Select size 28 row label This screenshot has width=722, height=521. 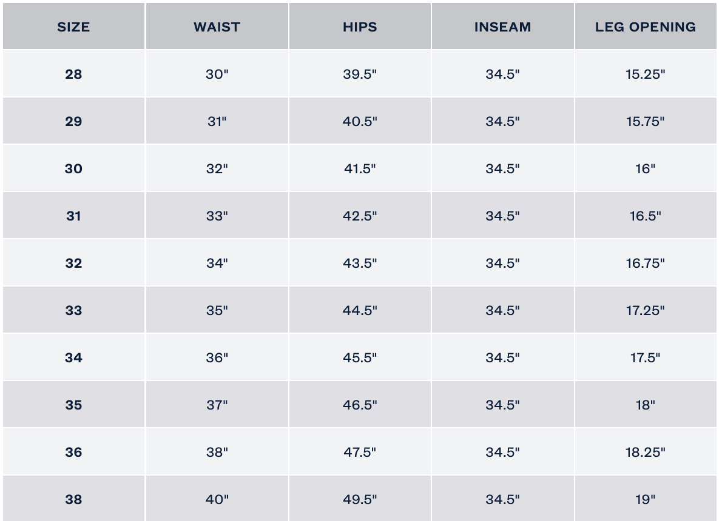pos(73,75)
